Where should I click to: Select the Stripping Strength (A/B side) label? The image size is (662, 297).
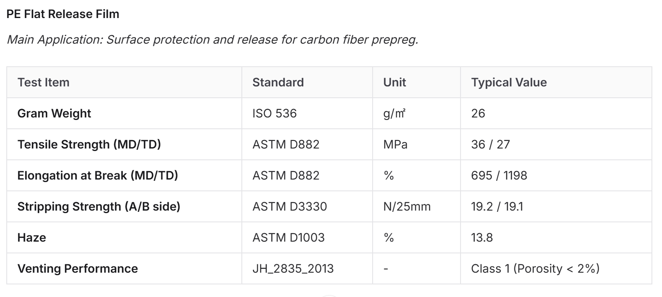(x=99, y=206)
